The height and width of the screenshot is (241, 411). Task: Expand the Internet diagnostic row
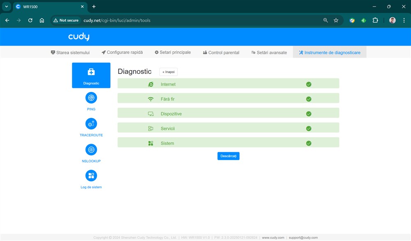coord(228,84)
